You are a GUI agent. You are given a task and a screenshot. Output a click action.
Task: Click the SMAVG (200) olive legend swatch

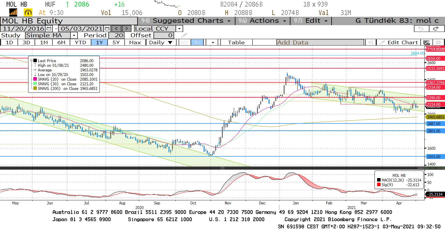[x=35, y=88]
